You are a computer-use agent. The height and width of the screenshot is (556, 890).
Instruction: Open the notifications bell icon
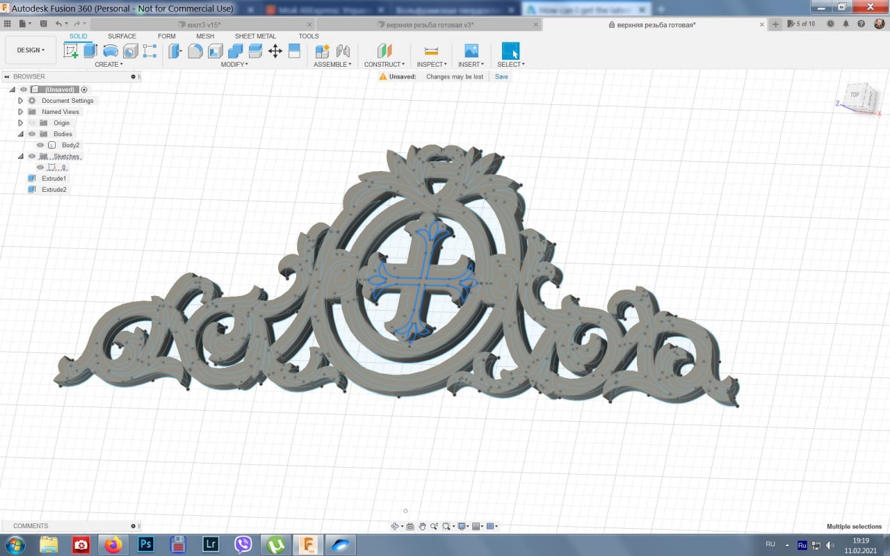(x=846, y=24)
